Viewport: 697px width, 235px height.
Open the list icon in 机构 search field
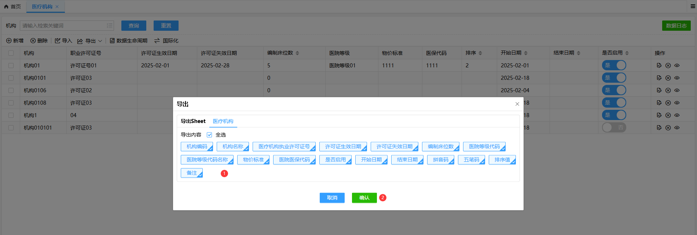(109, 26)
